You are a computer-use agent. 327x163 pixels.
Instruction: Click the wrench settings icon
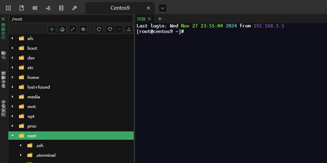[75, 8]
